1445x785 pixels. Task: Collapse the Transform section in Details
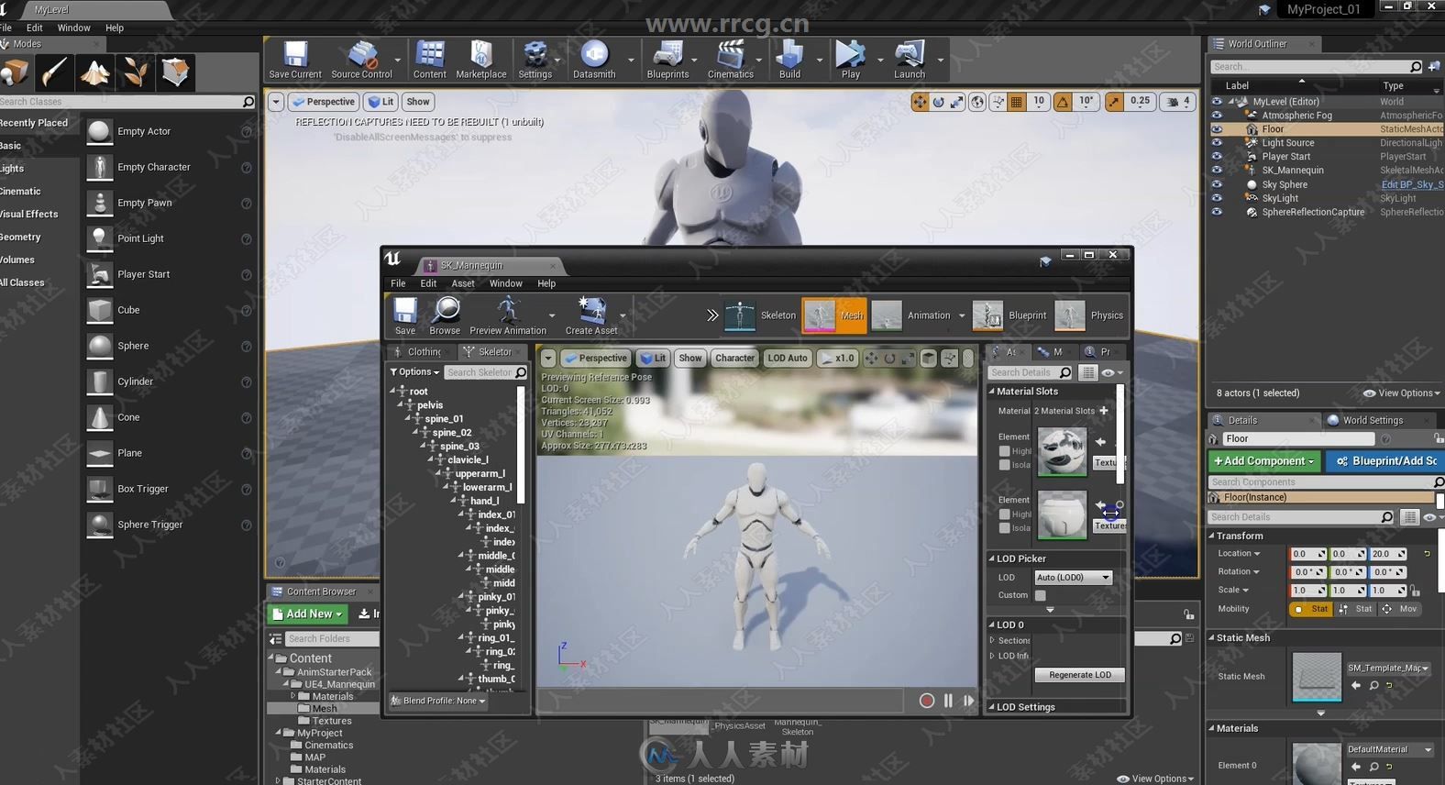[1211, 536]
